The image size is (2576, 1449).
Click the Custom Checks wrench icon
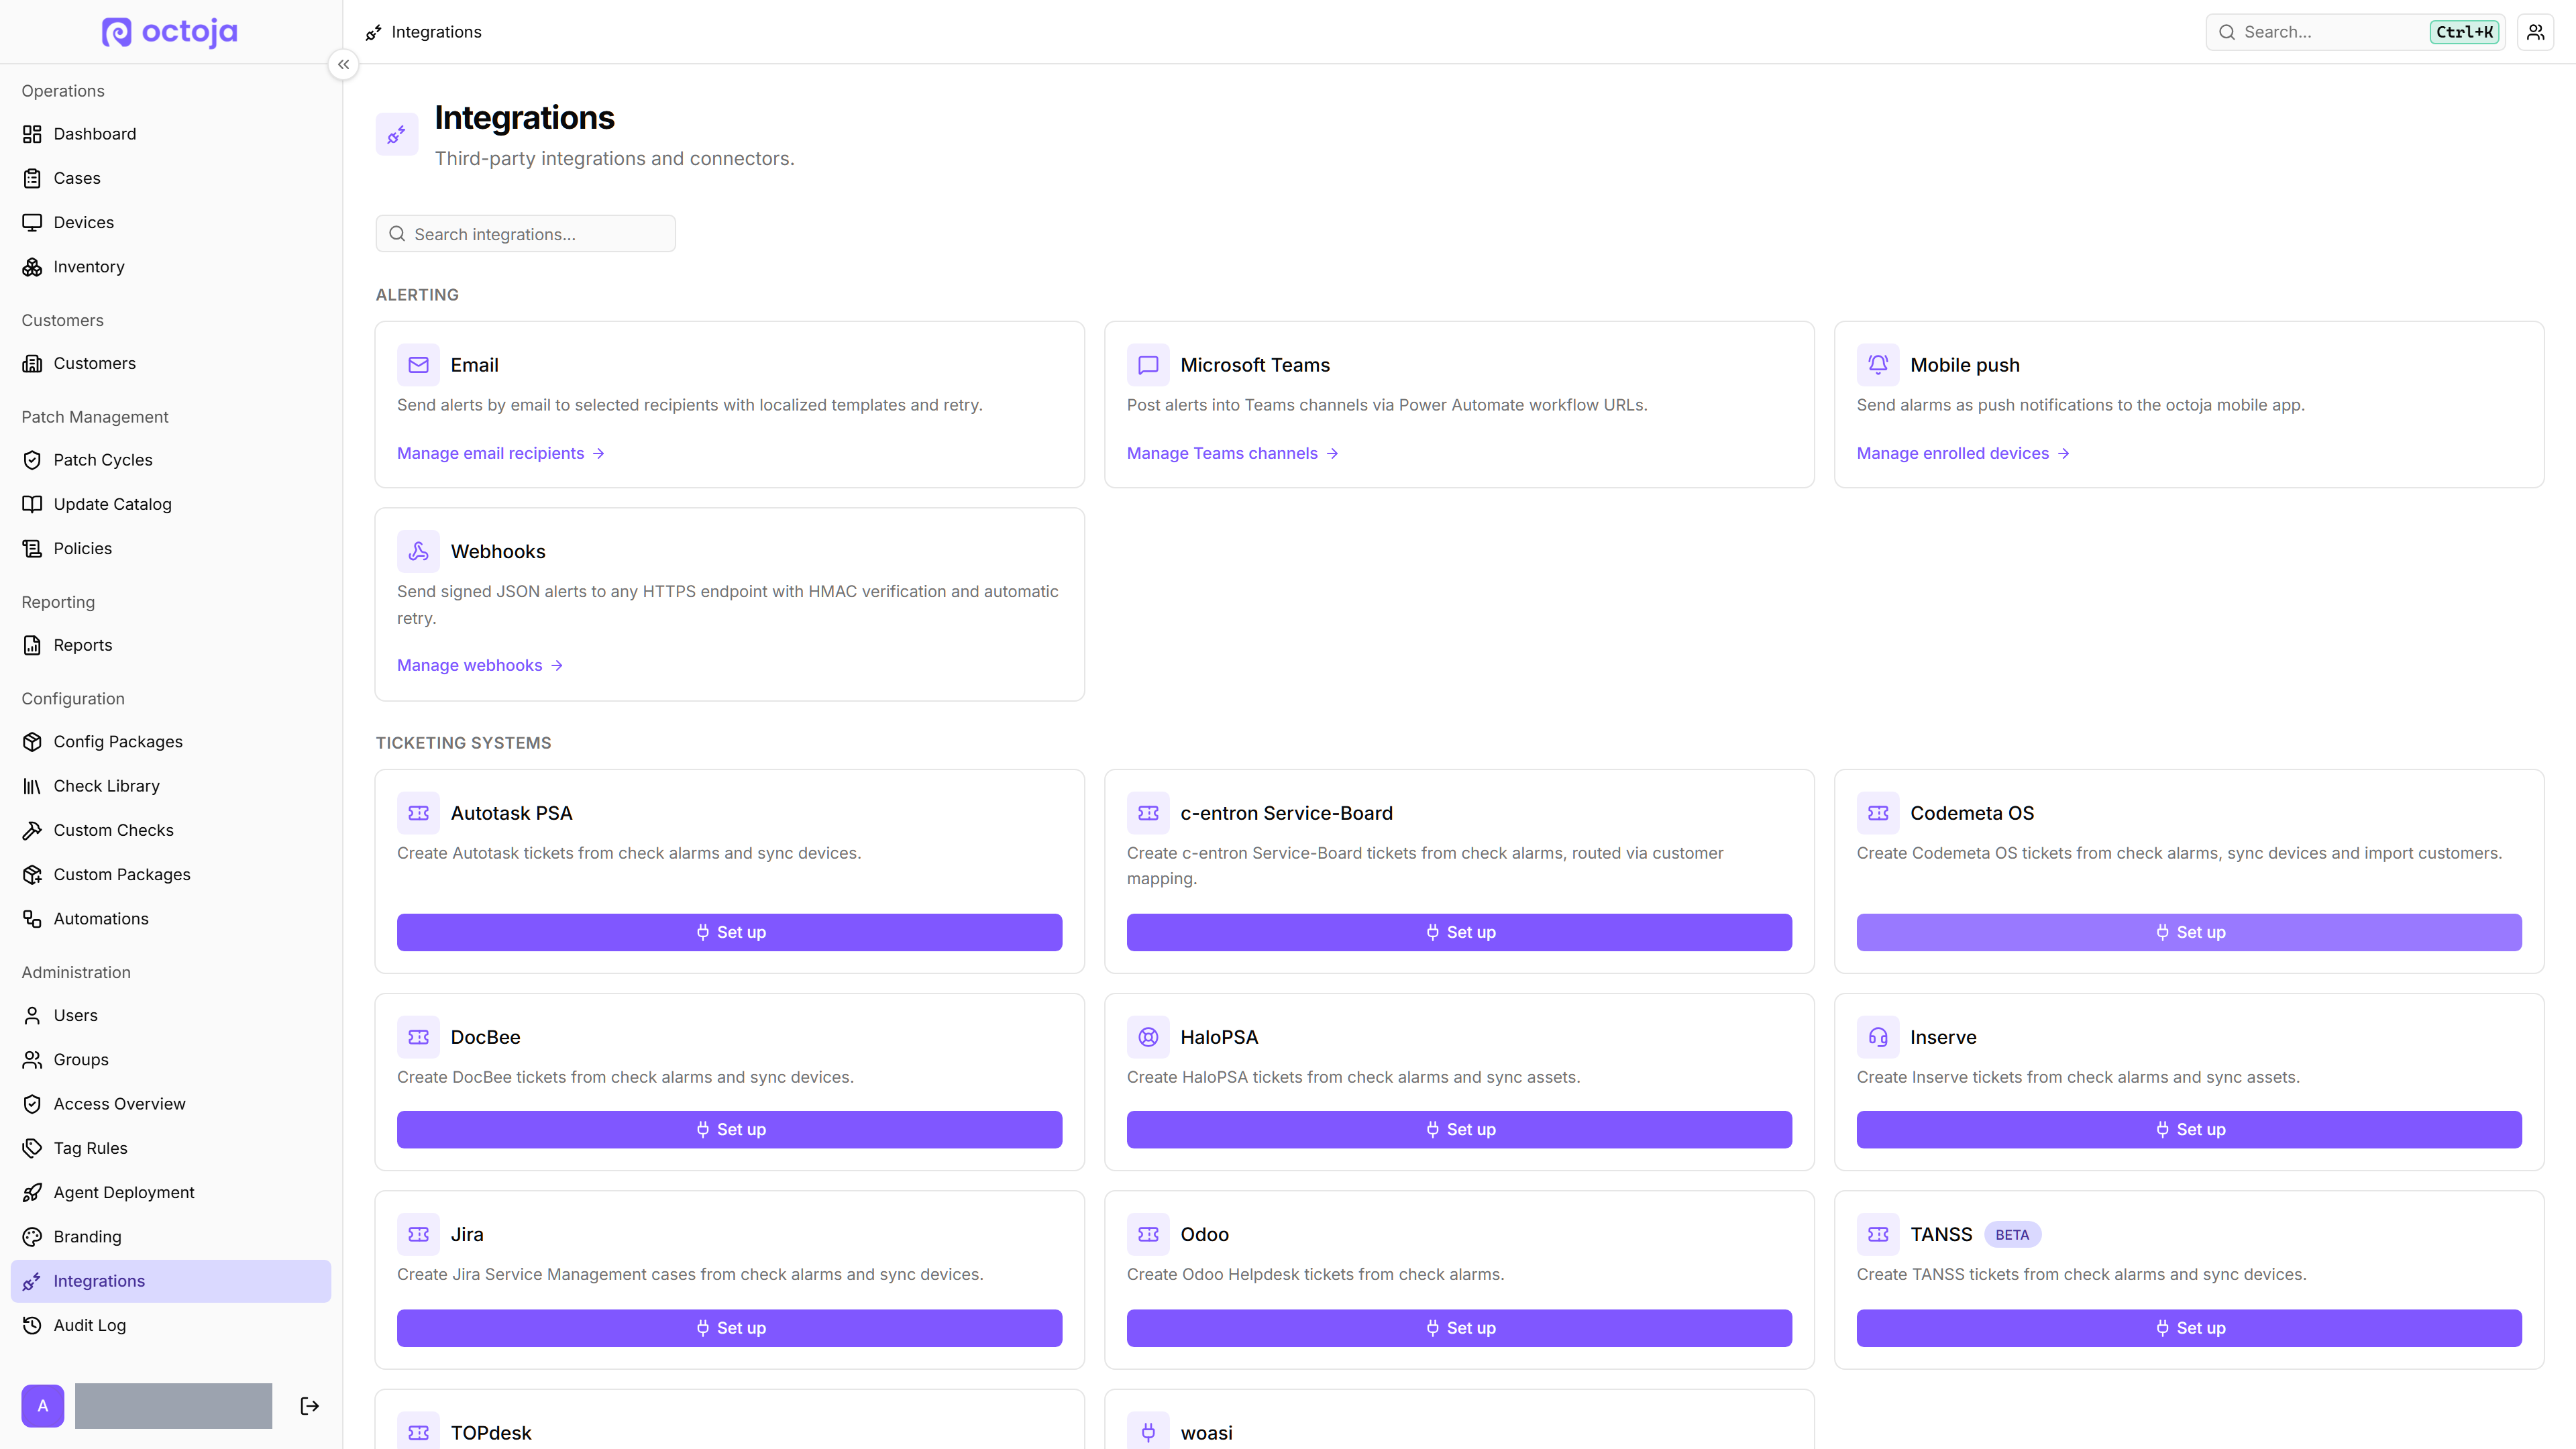32,830
